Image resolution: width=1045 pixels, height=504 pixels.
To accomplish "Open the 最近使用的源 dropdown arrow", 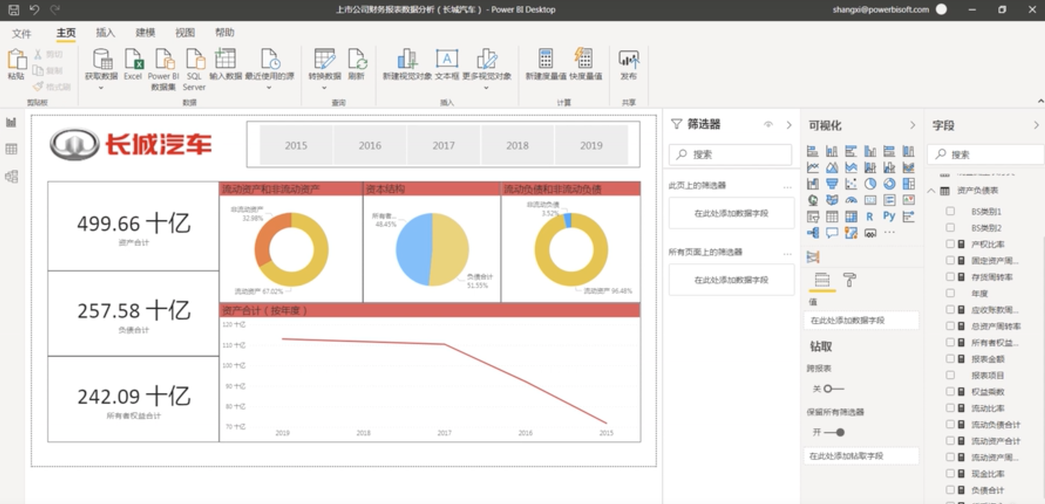I will coord(269,87).
